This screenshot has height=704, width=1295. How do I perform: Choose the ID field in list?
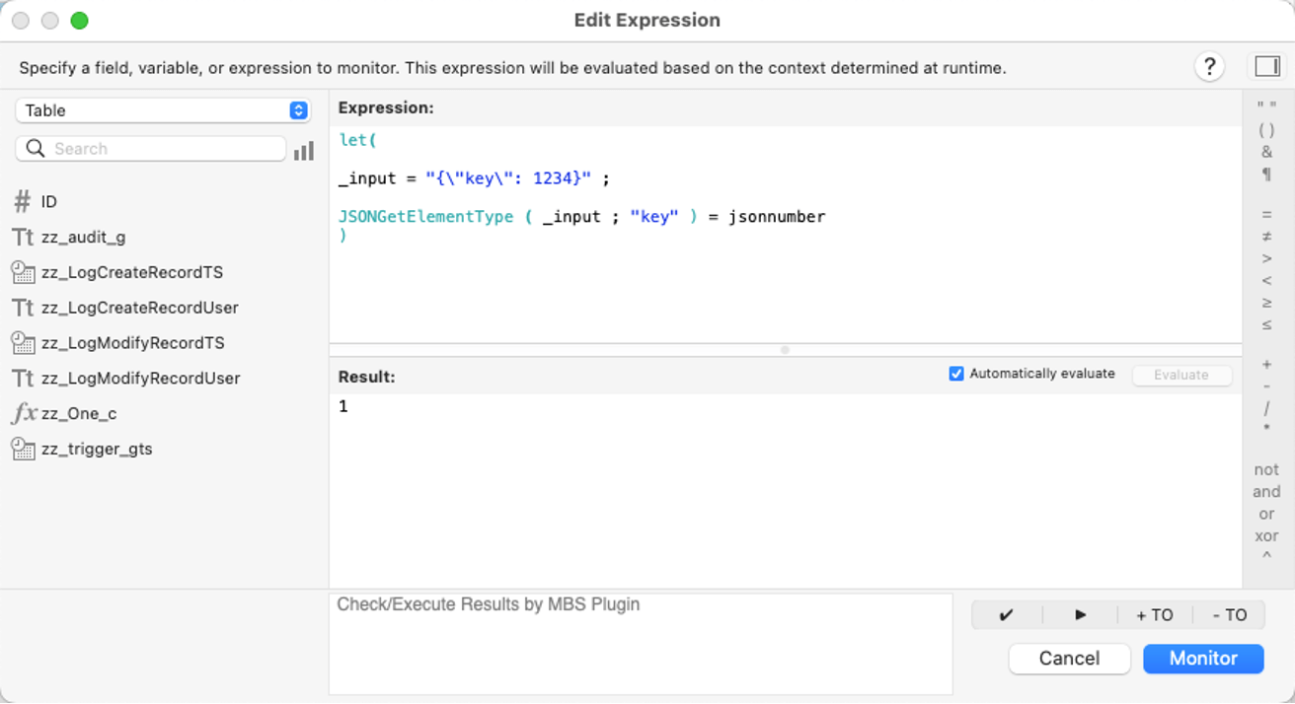pyautogui.click(x=48, y=202)
